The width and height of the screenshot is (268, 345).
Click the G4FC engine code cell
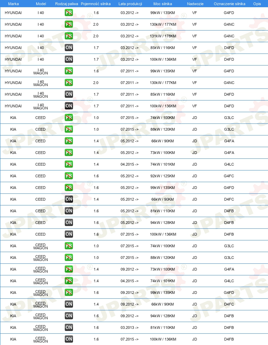229,176
